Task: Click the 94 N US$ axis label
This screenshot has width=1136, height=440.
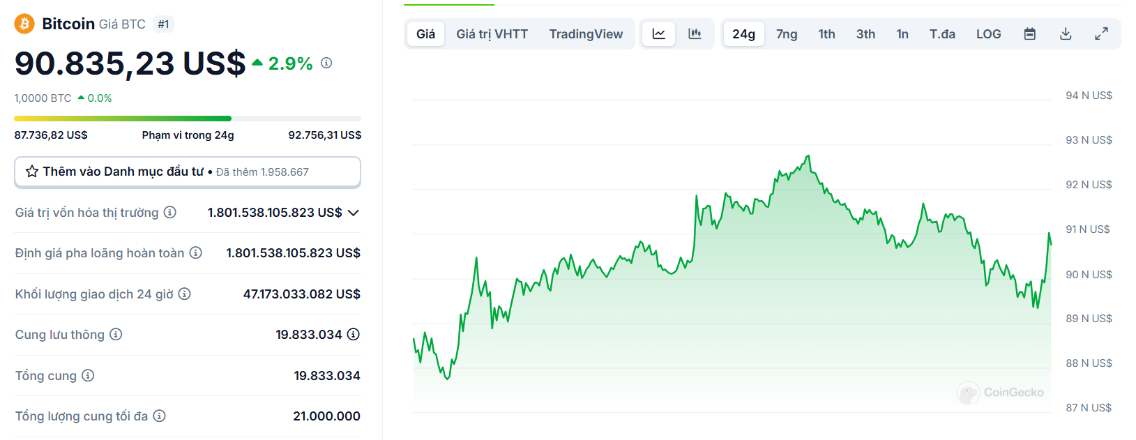Action: coord(1089,96)
